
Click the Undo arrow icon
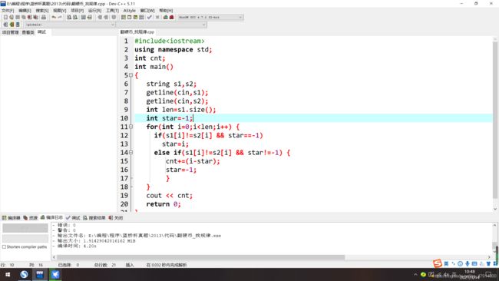click(x=54, y=17)
